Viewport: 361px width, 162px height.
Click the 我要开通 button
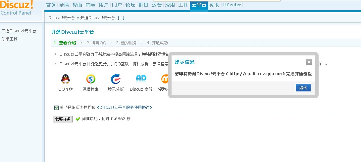tap(63, 119)
